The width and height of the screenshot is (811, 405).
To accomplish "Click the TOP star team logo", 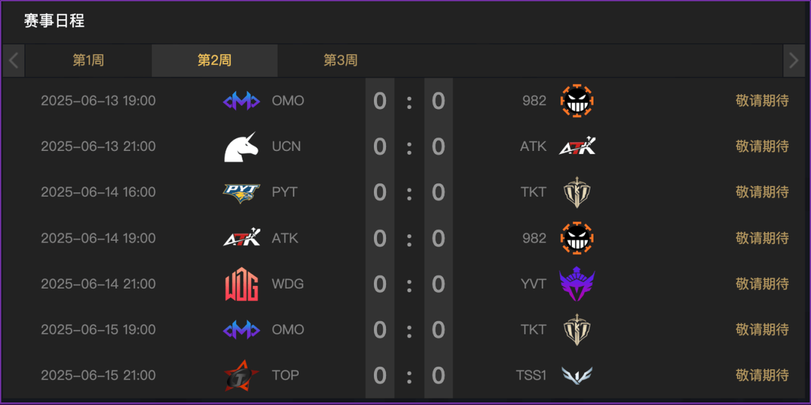I will pyautogui.click(x=241, y=376).
